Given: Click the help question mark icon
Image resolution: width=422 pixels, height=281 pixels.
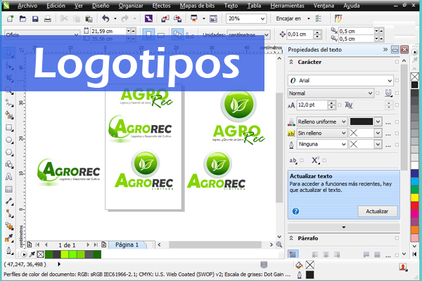Looking at the screenshot, I should click(x=295, y=211).
